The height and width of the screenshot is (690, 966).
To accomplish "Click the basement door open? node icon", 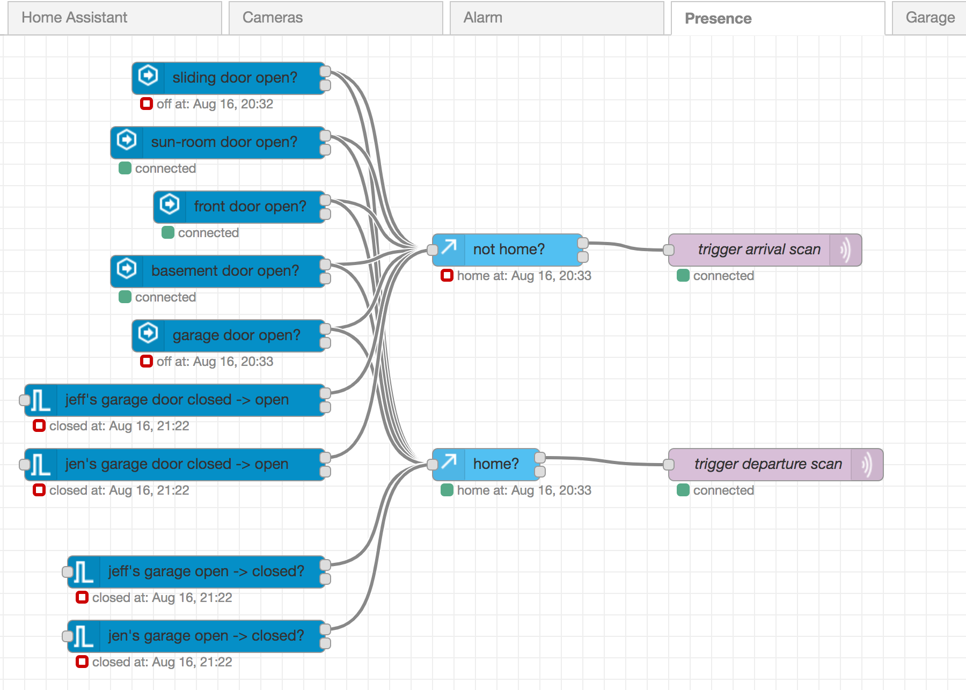I will (x=127, y=269).
